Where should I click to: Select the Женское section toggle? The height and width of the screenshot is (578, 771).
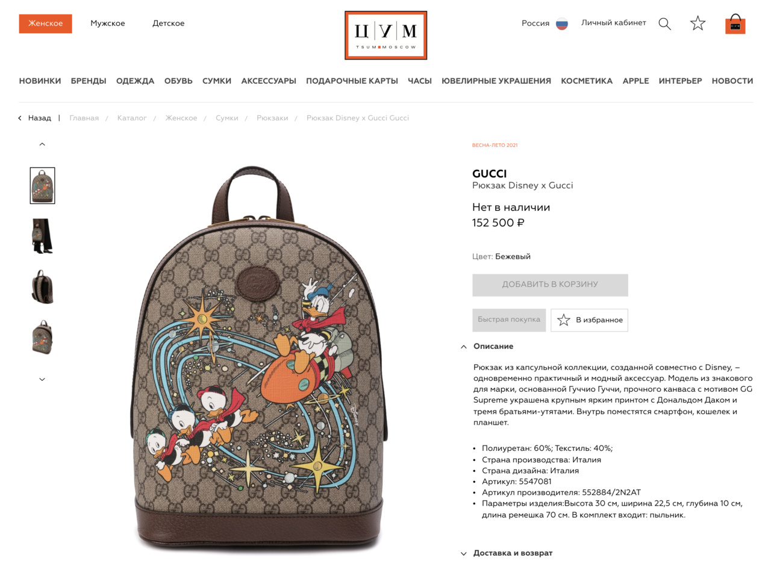click(x=45, y=24)
